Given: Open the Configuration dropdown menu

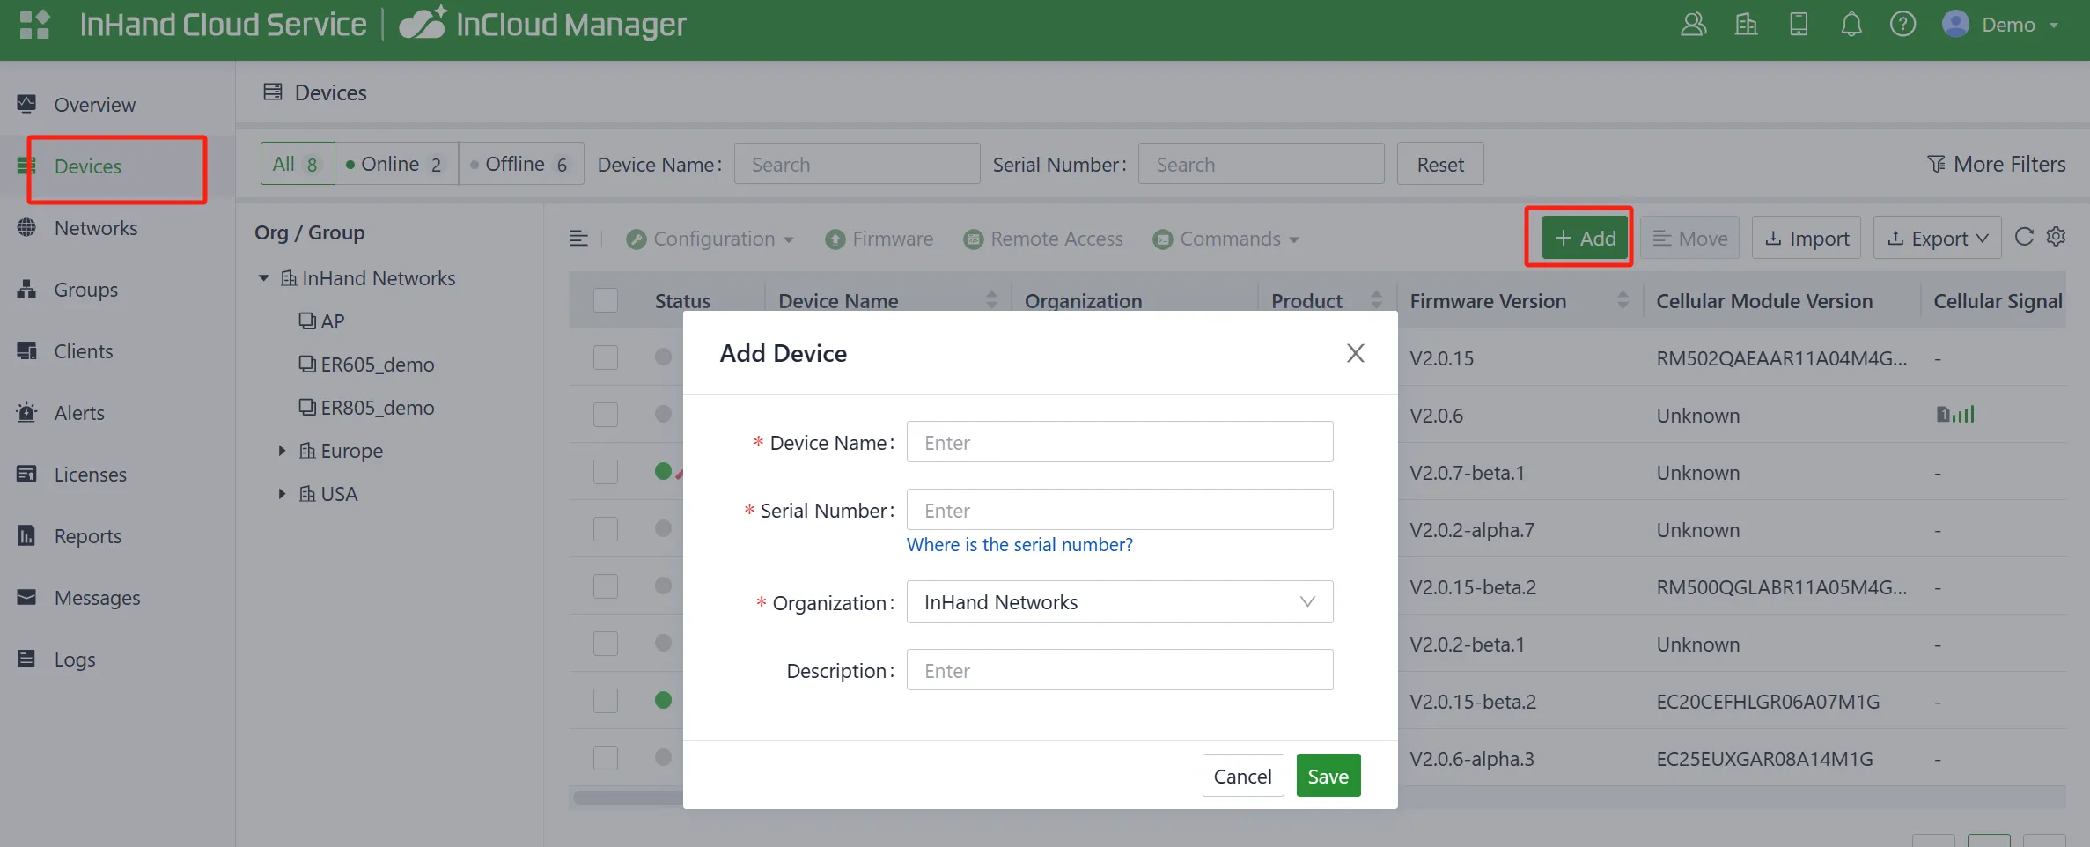Looking at the screenshot, I should [x=710, y=239].
